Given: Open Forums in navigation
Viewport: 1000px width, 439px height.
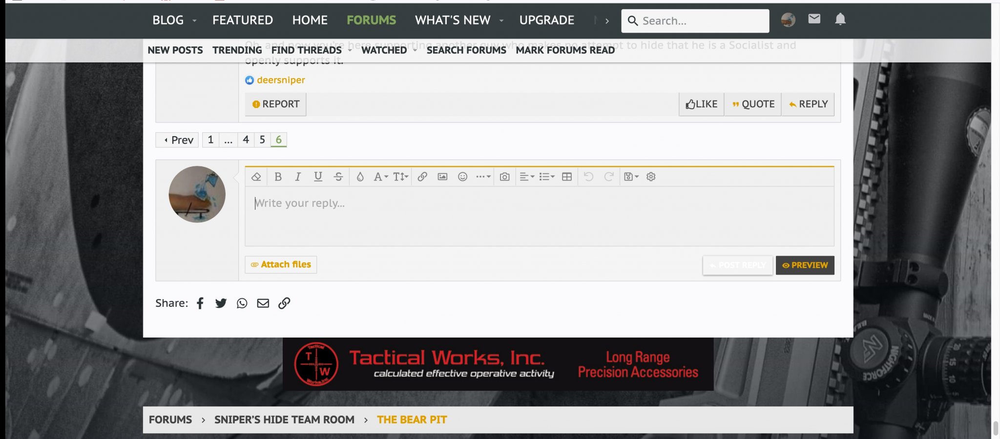Looking at the screenshot, I should click(x=371, y=20).
